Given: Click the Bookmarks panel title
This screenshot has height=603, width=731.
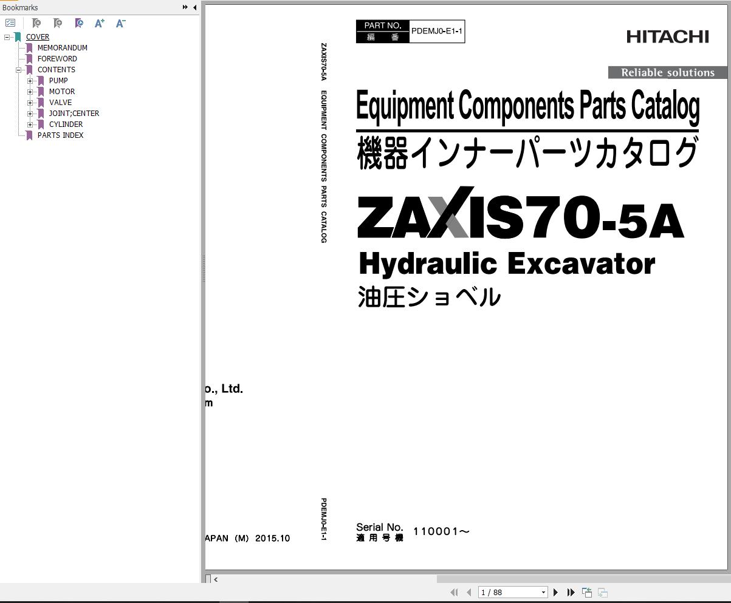Looking at the screenshot, I should [20, 7].
